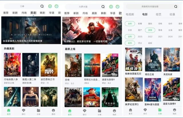The height and width of the screenshot is (118, 183).
Task: Open 速度与激情9 poster on middle screen
Action: (x=110, y=65)
